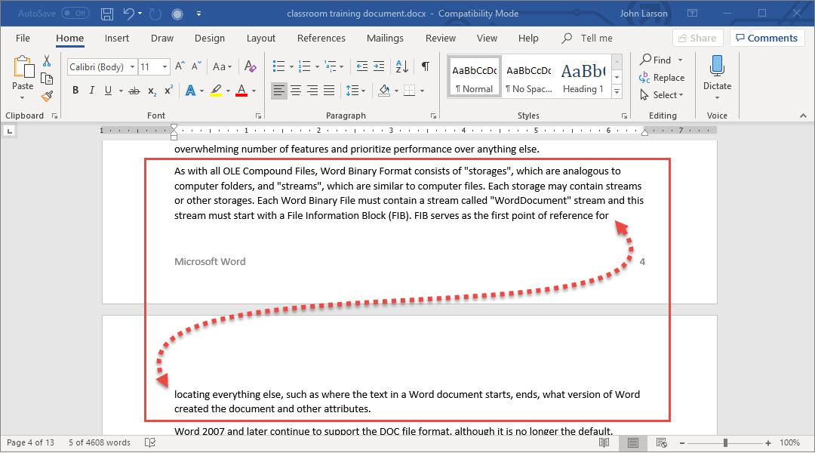The image size is (815, 453).
Task: Center align the paragraph text
Action: [296, 91]
